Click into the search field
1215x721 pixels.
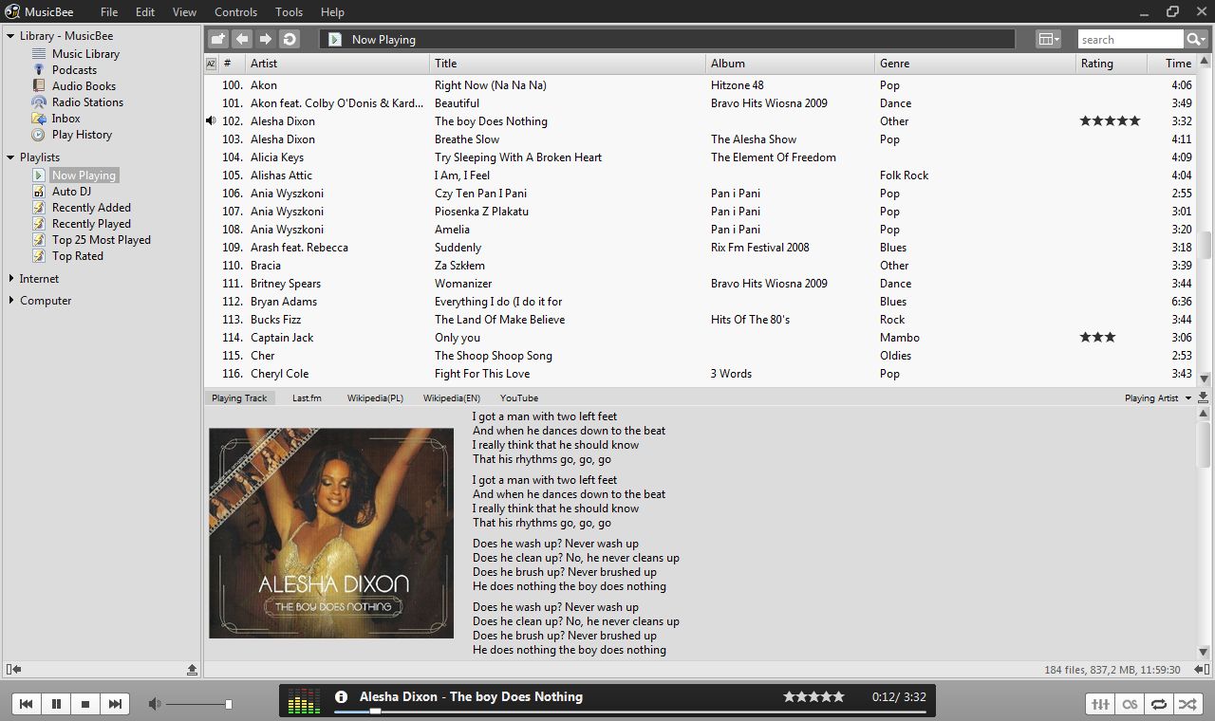(x=1131, y=39)
